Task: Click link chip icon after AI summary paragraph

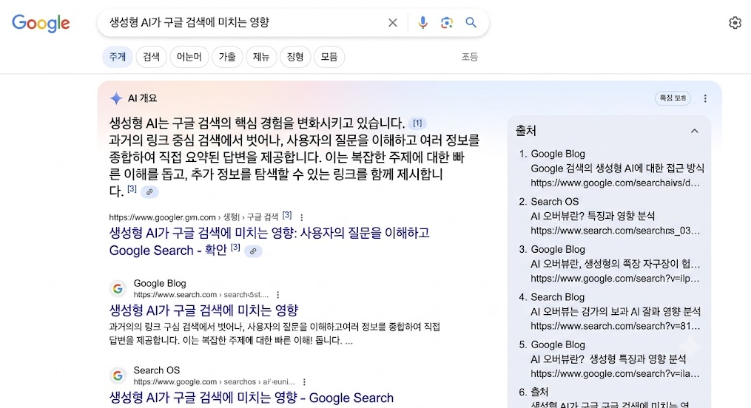Action: tap(149, 191)
